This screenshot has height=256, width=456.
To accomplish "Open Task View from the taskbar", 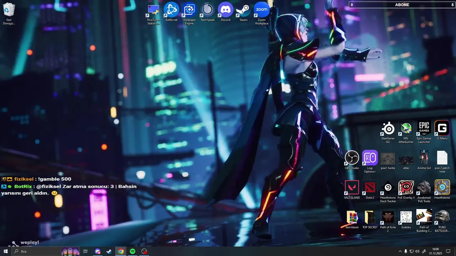I will click(x=85, y=251).
